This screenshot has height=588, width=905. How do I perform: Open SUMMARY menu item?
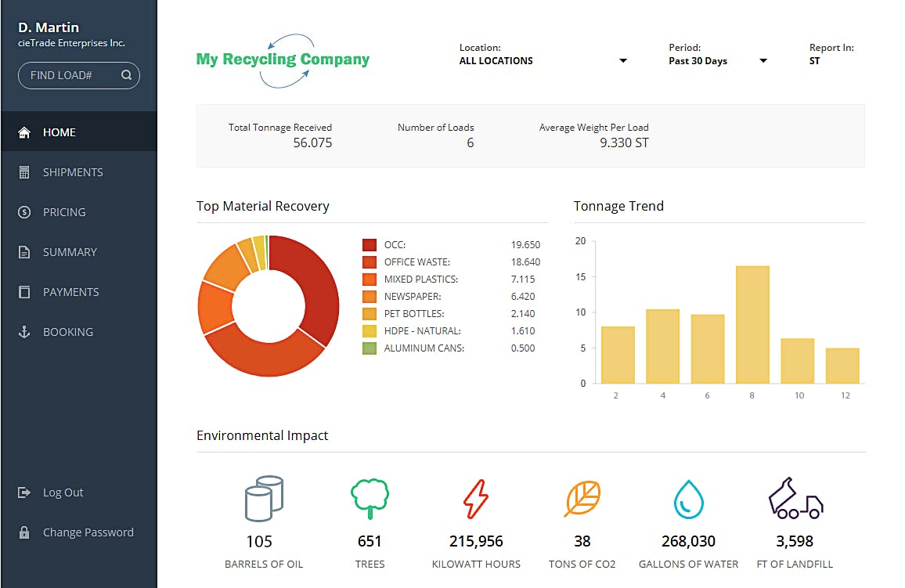79,251
